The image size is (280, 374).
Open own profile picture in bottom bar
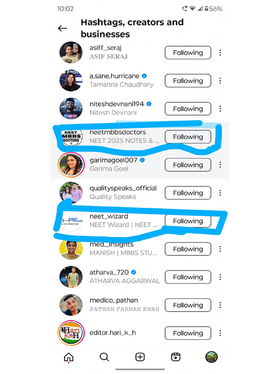pos(211,357)
